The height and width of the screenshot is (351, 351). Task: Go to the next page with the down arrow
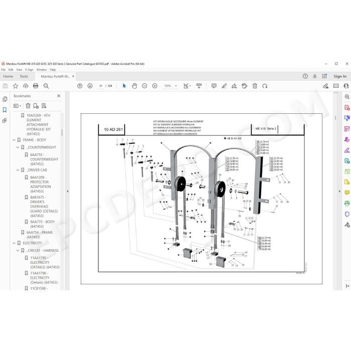click(90, 86)
